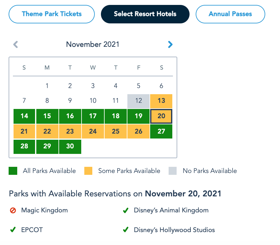This screenshot has width=280, height=245.
Task: Select November 30 on the calendar
Action: point(70,147)
